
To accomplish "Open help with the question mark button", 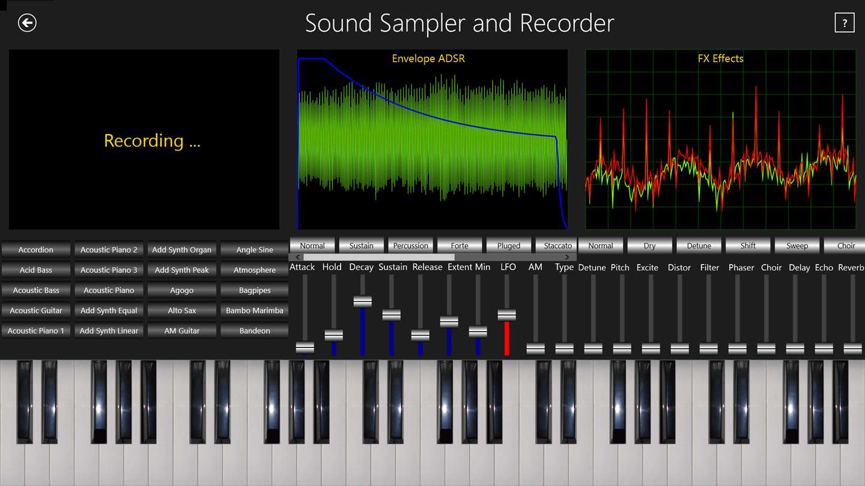I will pyautogui.click(x=845, y=23).
